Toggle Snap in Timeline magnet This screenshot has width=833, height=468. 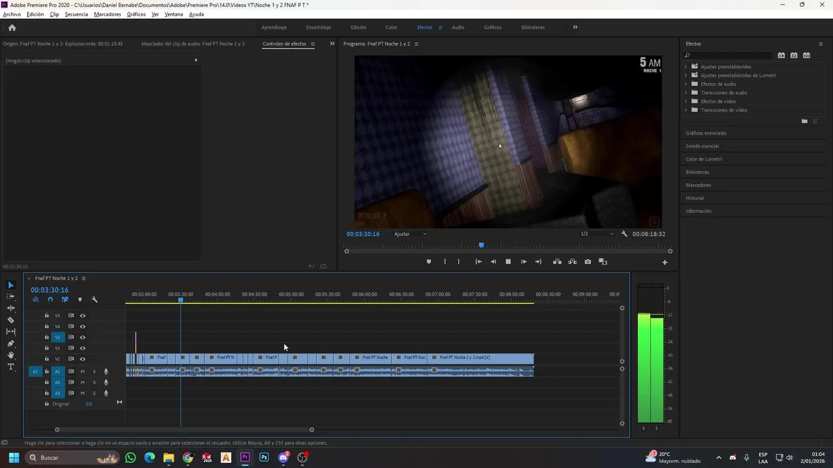click(x=50, y=300)
